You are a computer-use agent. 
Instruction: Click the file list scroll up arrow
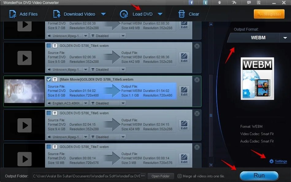pyautogui.click(x=211, y=24)
